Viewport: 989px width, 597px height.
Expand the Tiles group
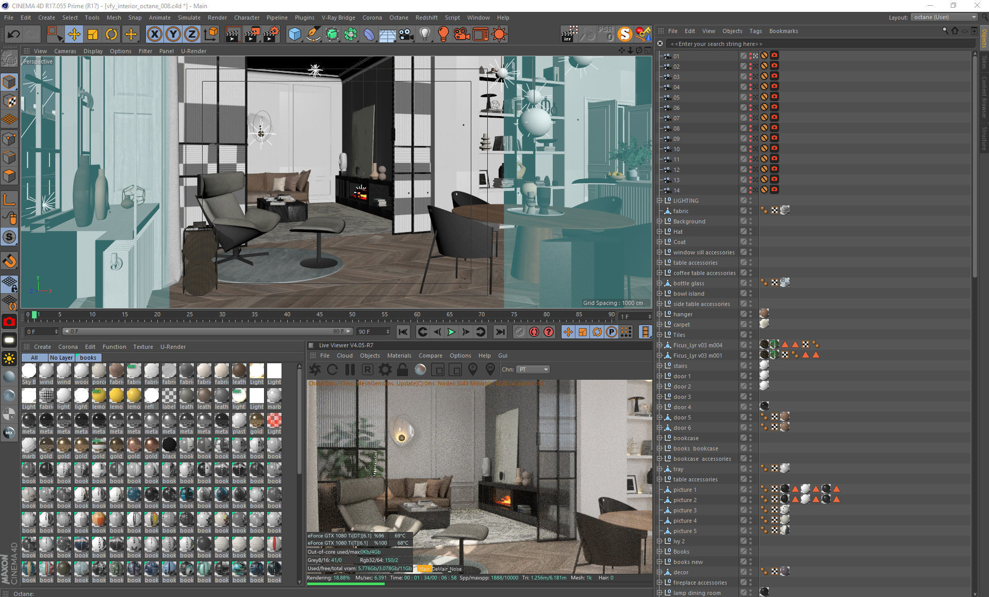(660, 335)
